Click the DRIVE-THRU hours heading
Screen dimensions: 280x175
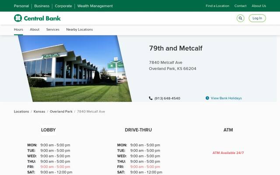point(138,130)
